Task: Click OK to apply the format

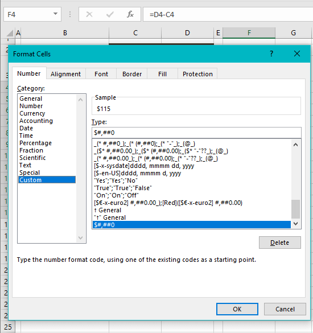Action: coord(237,309)
